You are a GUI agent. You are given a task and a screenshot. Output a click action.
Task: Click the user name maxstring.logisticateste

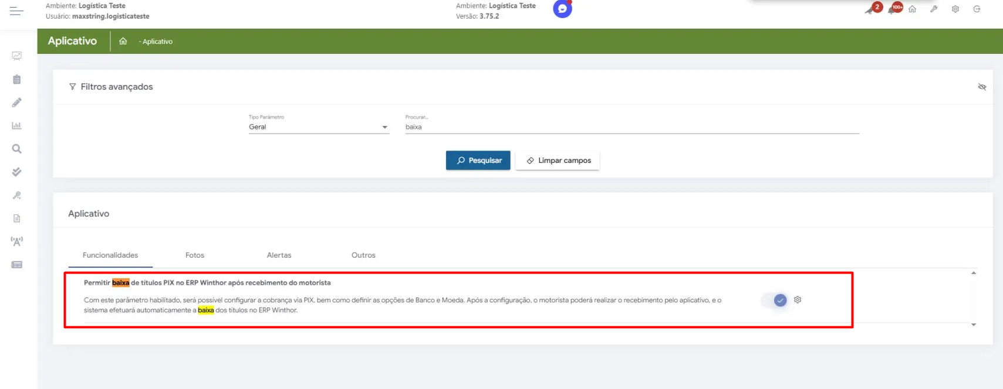(110, 16)
